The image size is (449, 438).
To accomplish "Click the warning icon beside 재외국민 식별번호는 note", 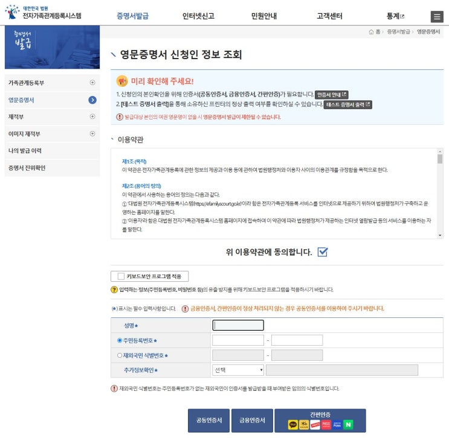I will 114,389.
